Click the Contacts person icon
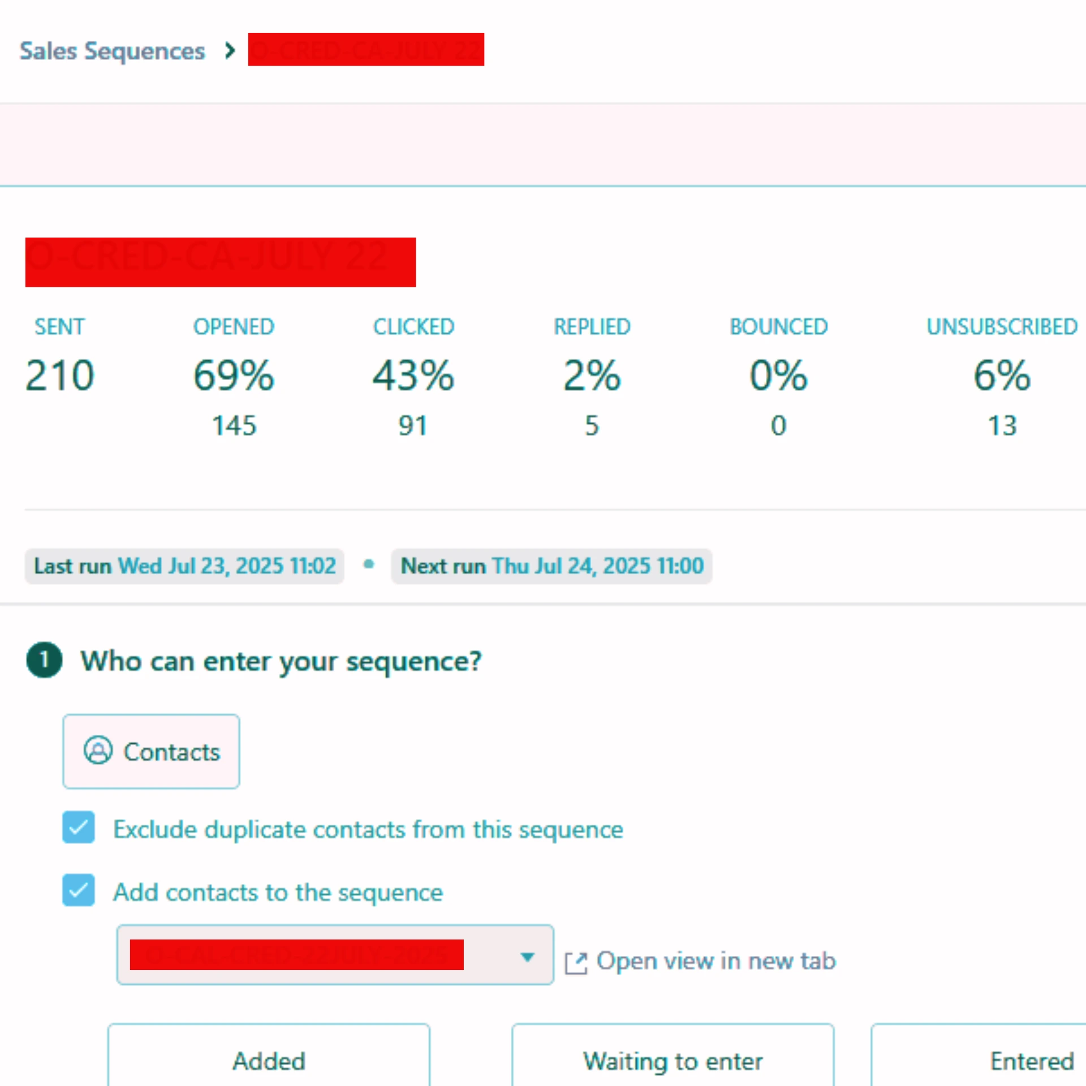1086x1086 pixels. pos(98,751)
